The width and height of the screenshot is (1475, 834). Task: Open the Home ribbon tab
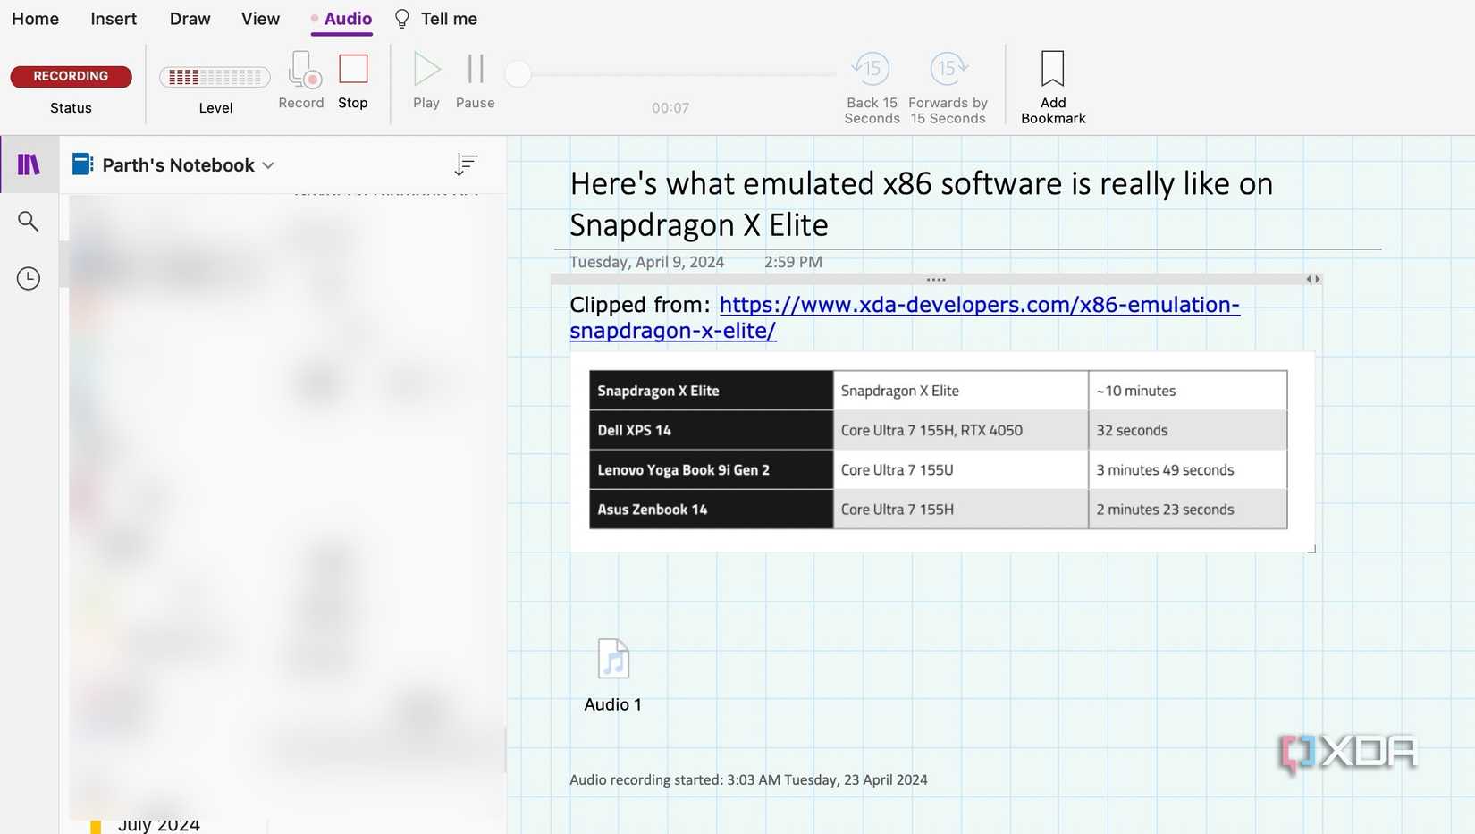(35, 19)
